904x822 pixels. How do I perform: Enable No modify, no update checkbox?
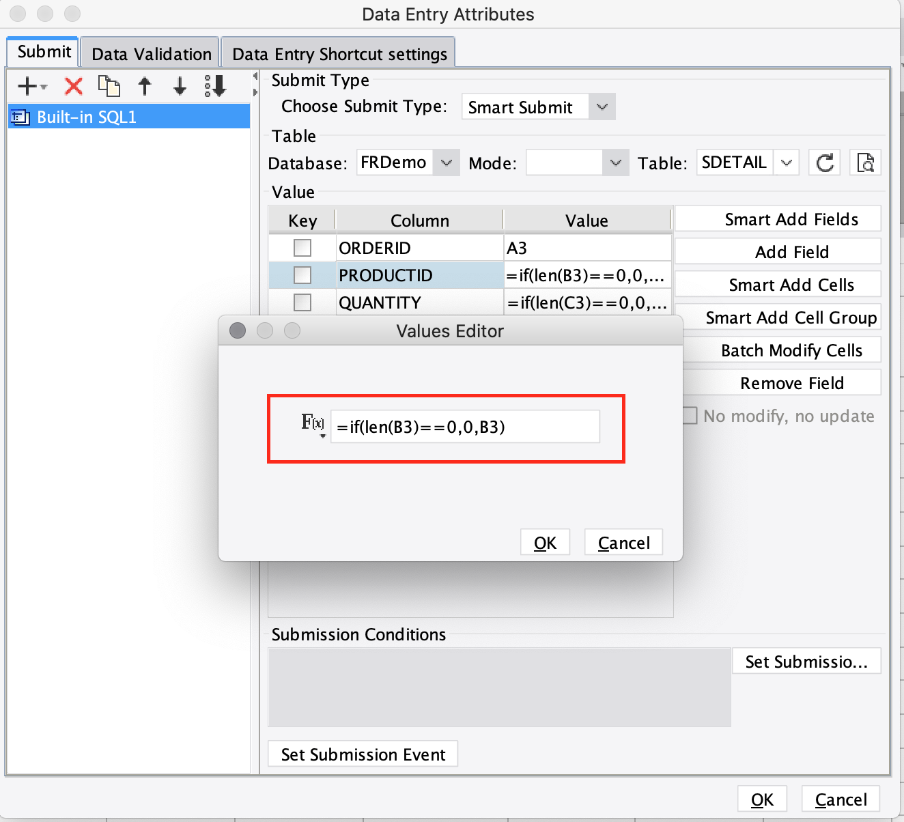[690, 416]
